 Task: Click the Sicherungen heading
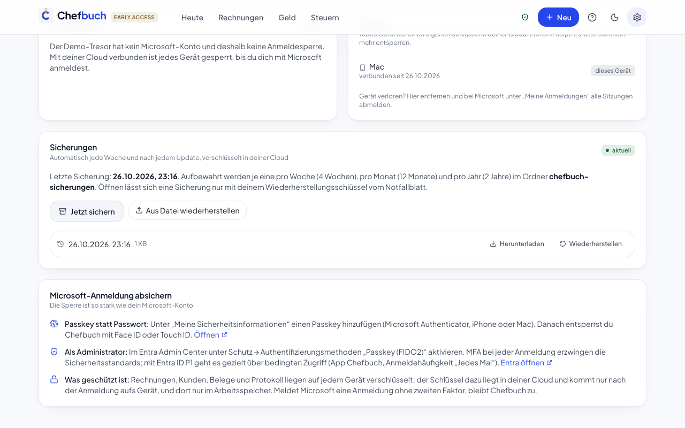coord(73,147)
